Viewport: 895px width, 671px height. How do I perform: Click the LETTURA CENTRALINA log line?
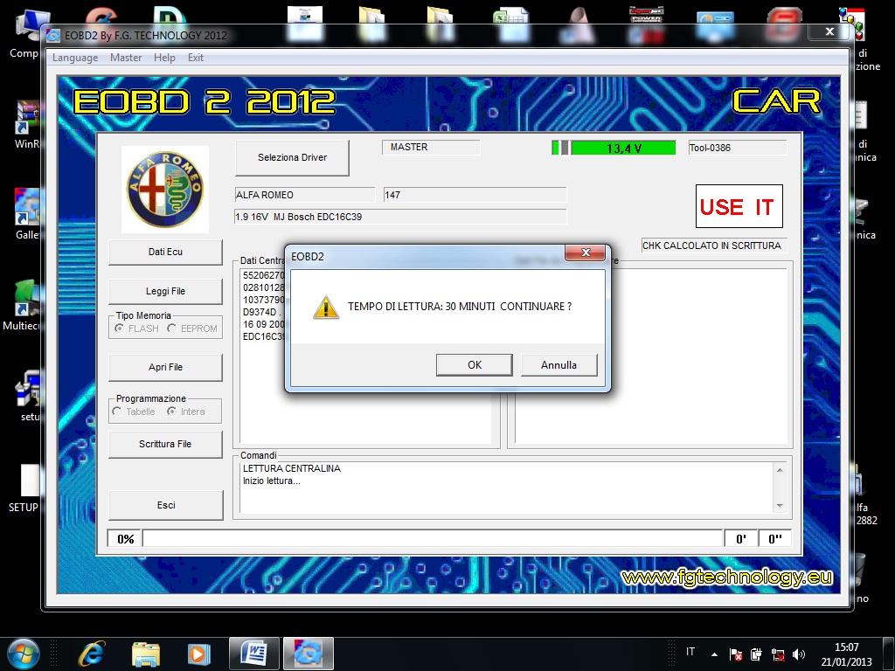[292, 468]
